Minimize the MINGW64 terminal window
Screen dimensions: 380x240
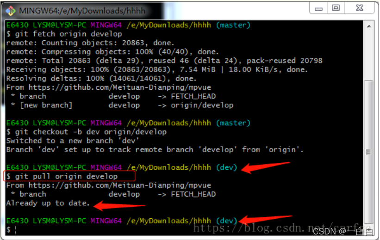click(x=318, y=8)
